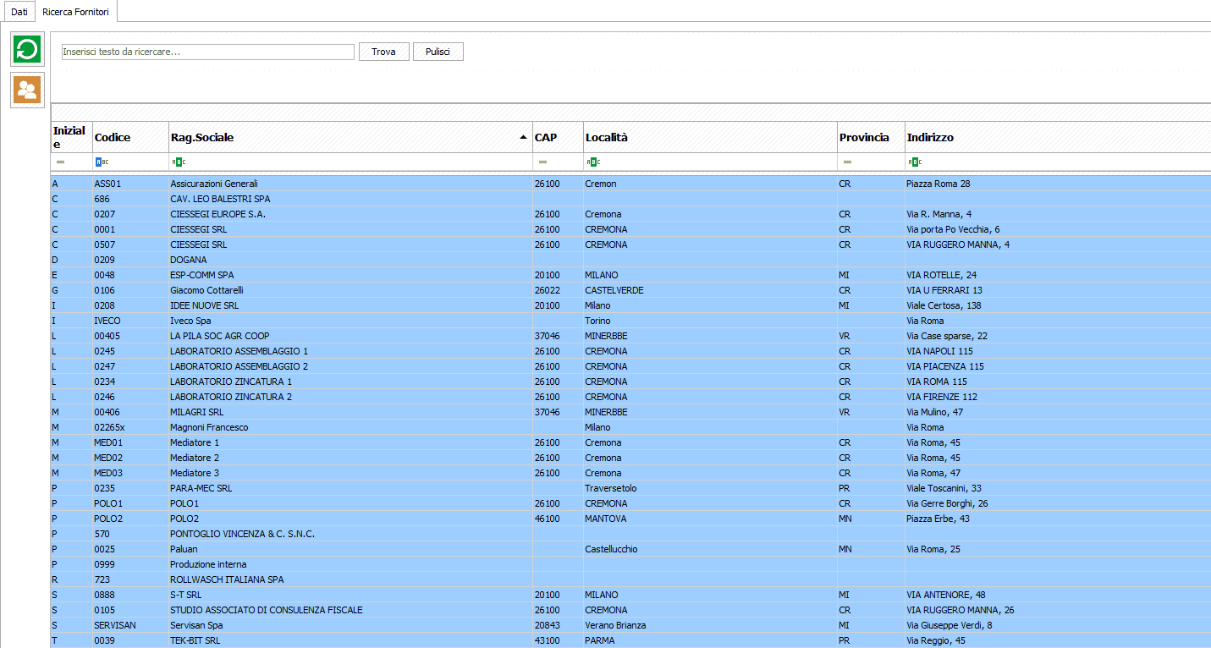The width and height of the screenshot is (1211, 648).
Task: Open filter operator icon for Codice column
Action: click(x=102, y=162)
